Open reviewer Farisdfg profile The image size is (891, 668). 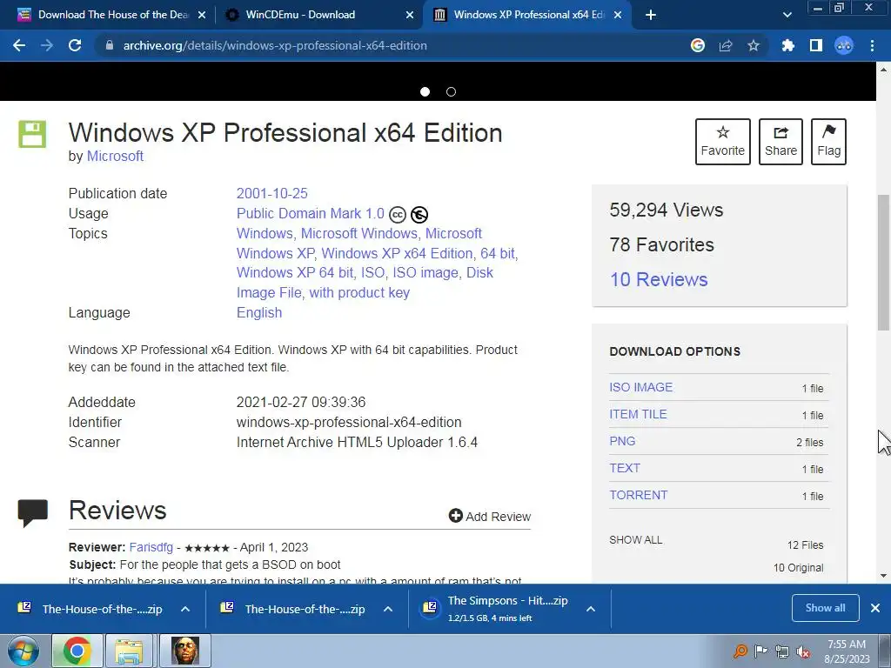[x=151, y=548]
